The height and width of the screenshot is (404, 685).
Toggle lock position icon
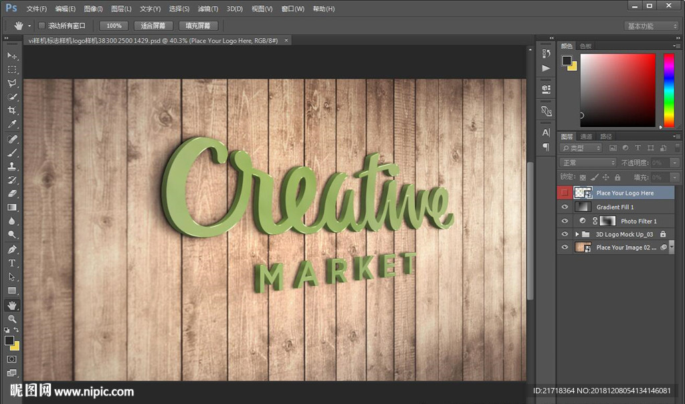[x=606, y=177]
